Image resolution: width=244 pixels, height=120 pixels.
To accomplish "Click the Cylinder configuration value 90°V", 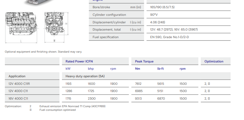I will tap(154, 15).
